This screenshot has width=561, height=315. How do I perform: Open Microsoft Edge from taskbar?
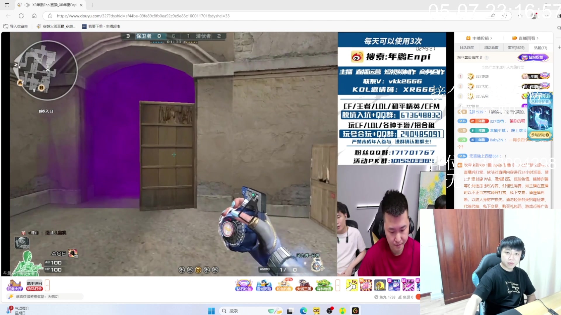point(303,311)
